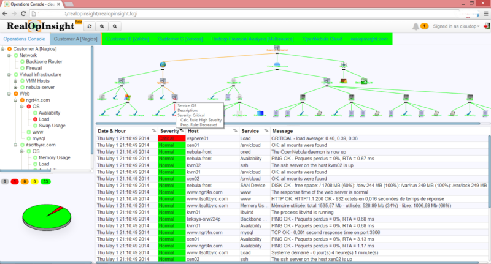Click the Backbone Router green node in the map
This screenshot has height=264, width=491.
tap(364, 81)
